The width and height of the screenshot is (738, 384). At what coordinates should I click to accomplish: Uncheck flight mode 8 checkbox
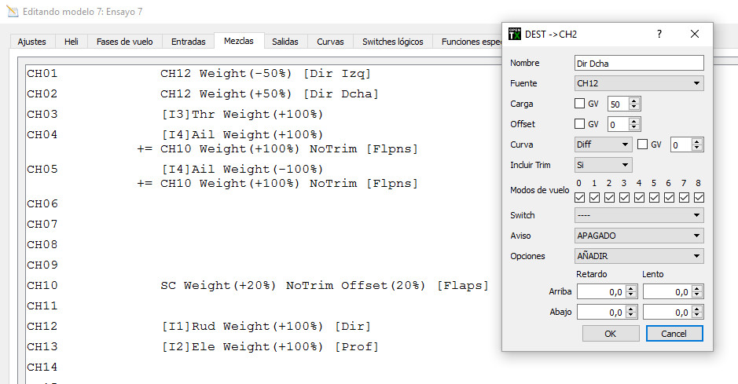699,197
